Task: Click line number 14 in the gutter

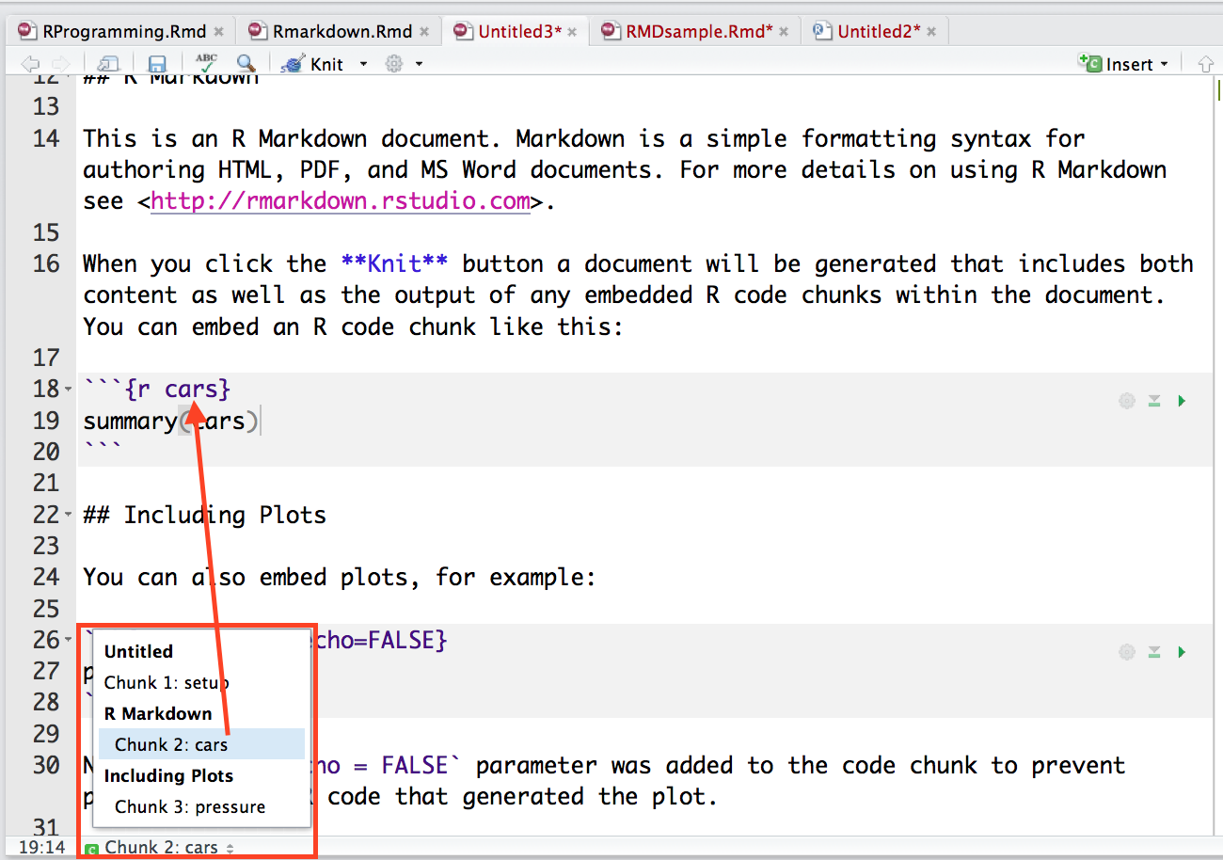Action: [46, 138]
